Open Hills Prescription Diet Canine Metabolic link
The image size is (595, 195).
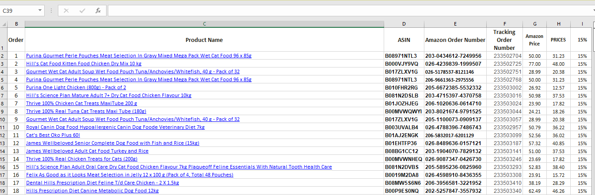pyautogui.click(x=92, y=191)
